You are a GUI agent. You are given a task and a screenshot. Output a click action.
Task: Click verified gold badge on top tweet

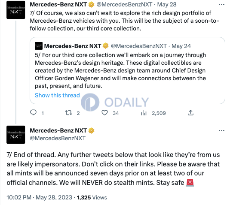pos(91,5)
